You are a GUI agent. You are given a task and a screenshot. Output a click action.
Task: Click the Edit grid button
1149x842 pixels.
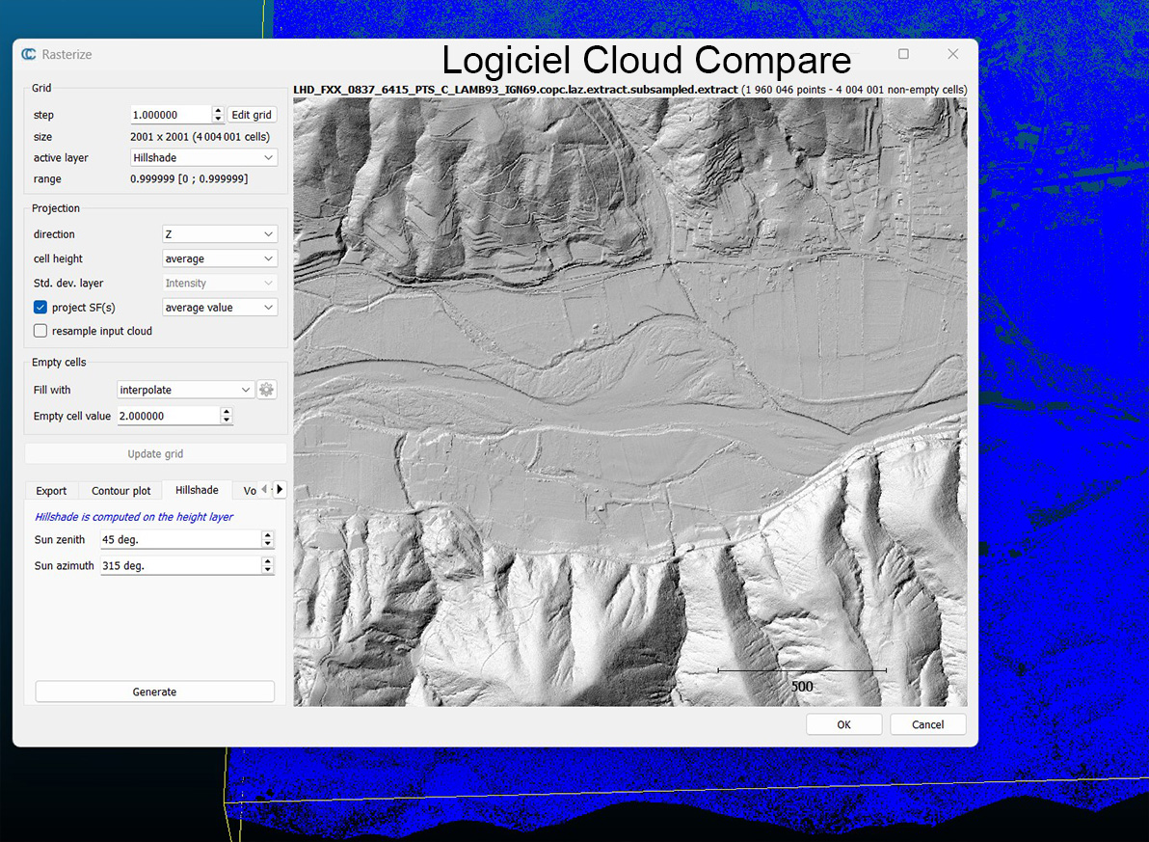[x=253, y=115]
